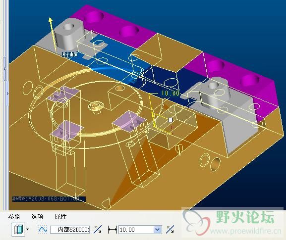Open the 选项 options tab
Image resolution: width=286 pixels, height=240 pixels.
37,217
